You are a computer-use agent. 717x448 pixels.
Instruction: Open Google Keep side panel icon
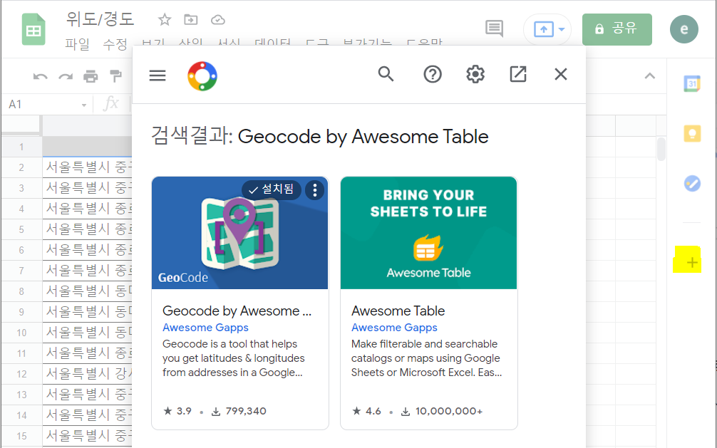point(692,133)
